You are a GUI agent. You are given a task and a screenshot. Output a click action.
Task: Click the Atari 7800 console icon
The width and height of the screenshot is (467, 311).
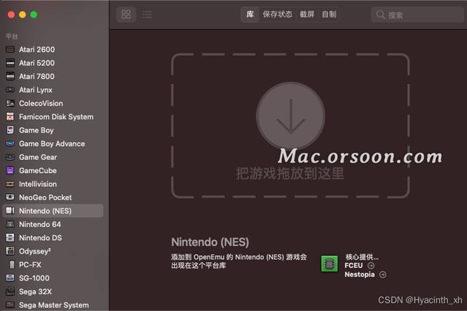click(x=10, y=76)
